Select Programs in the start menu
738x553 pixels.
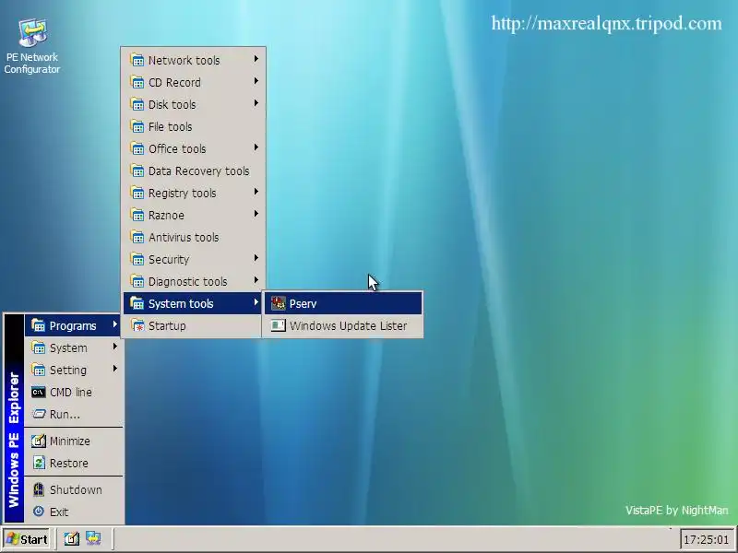coord(73,325)
